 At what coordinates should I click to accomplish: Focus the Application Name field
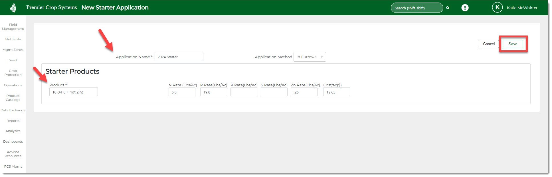[x=179, y=57]
